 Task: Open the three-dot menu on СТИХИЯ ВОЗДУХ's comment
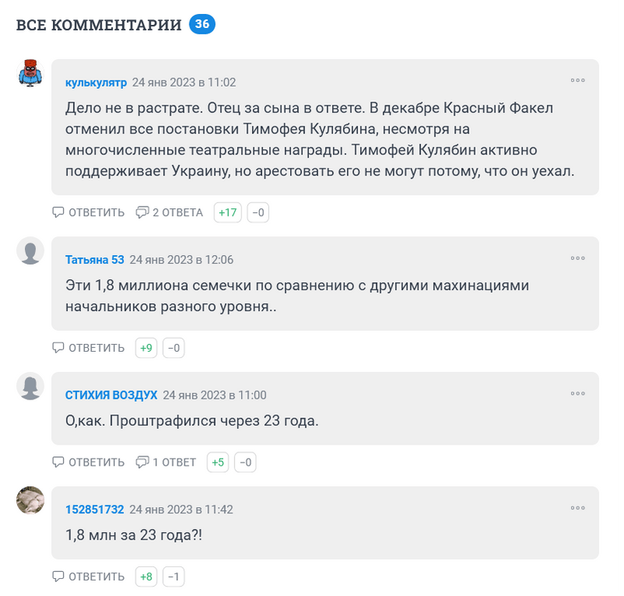[x=577, y=393]
